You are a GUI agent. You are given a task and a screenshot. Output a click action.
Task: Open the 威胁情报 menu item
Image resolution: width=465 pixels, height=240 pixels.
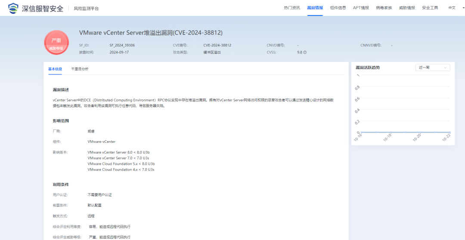[407, 8]
